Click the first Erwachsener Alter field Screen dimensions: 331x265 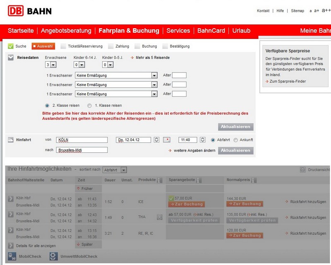click(x=179, y=75)
